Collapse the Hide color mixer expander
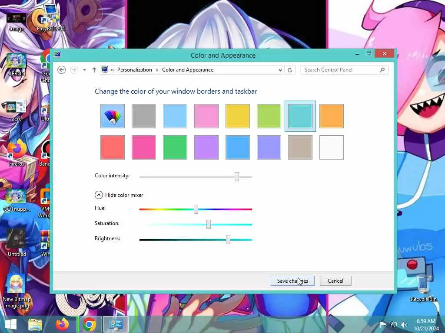The width and height of the screenshot is (445, 333). point(99,195)
